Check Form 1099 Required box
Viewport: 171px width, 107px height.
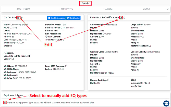tap(66, 66)
